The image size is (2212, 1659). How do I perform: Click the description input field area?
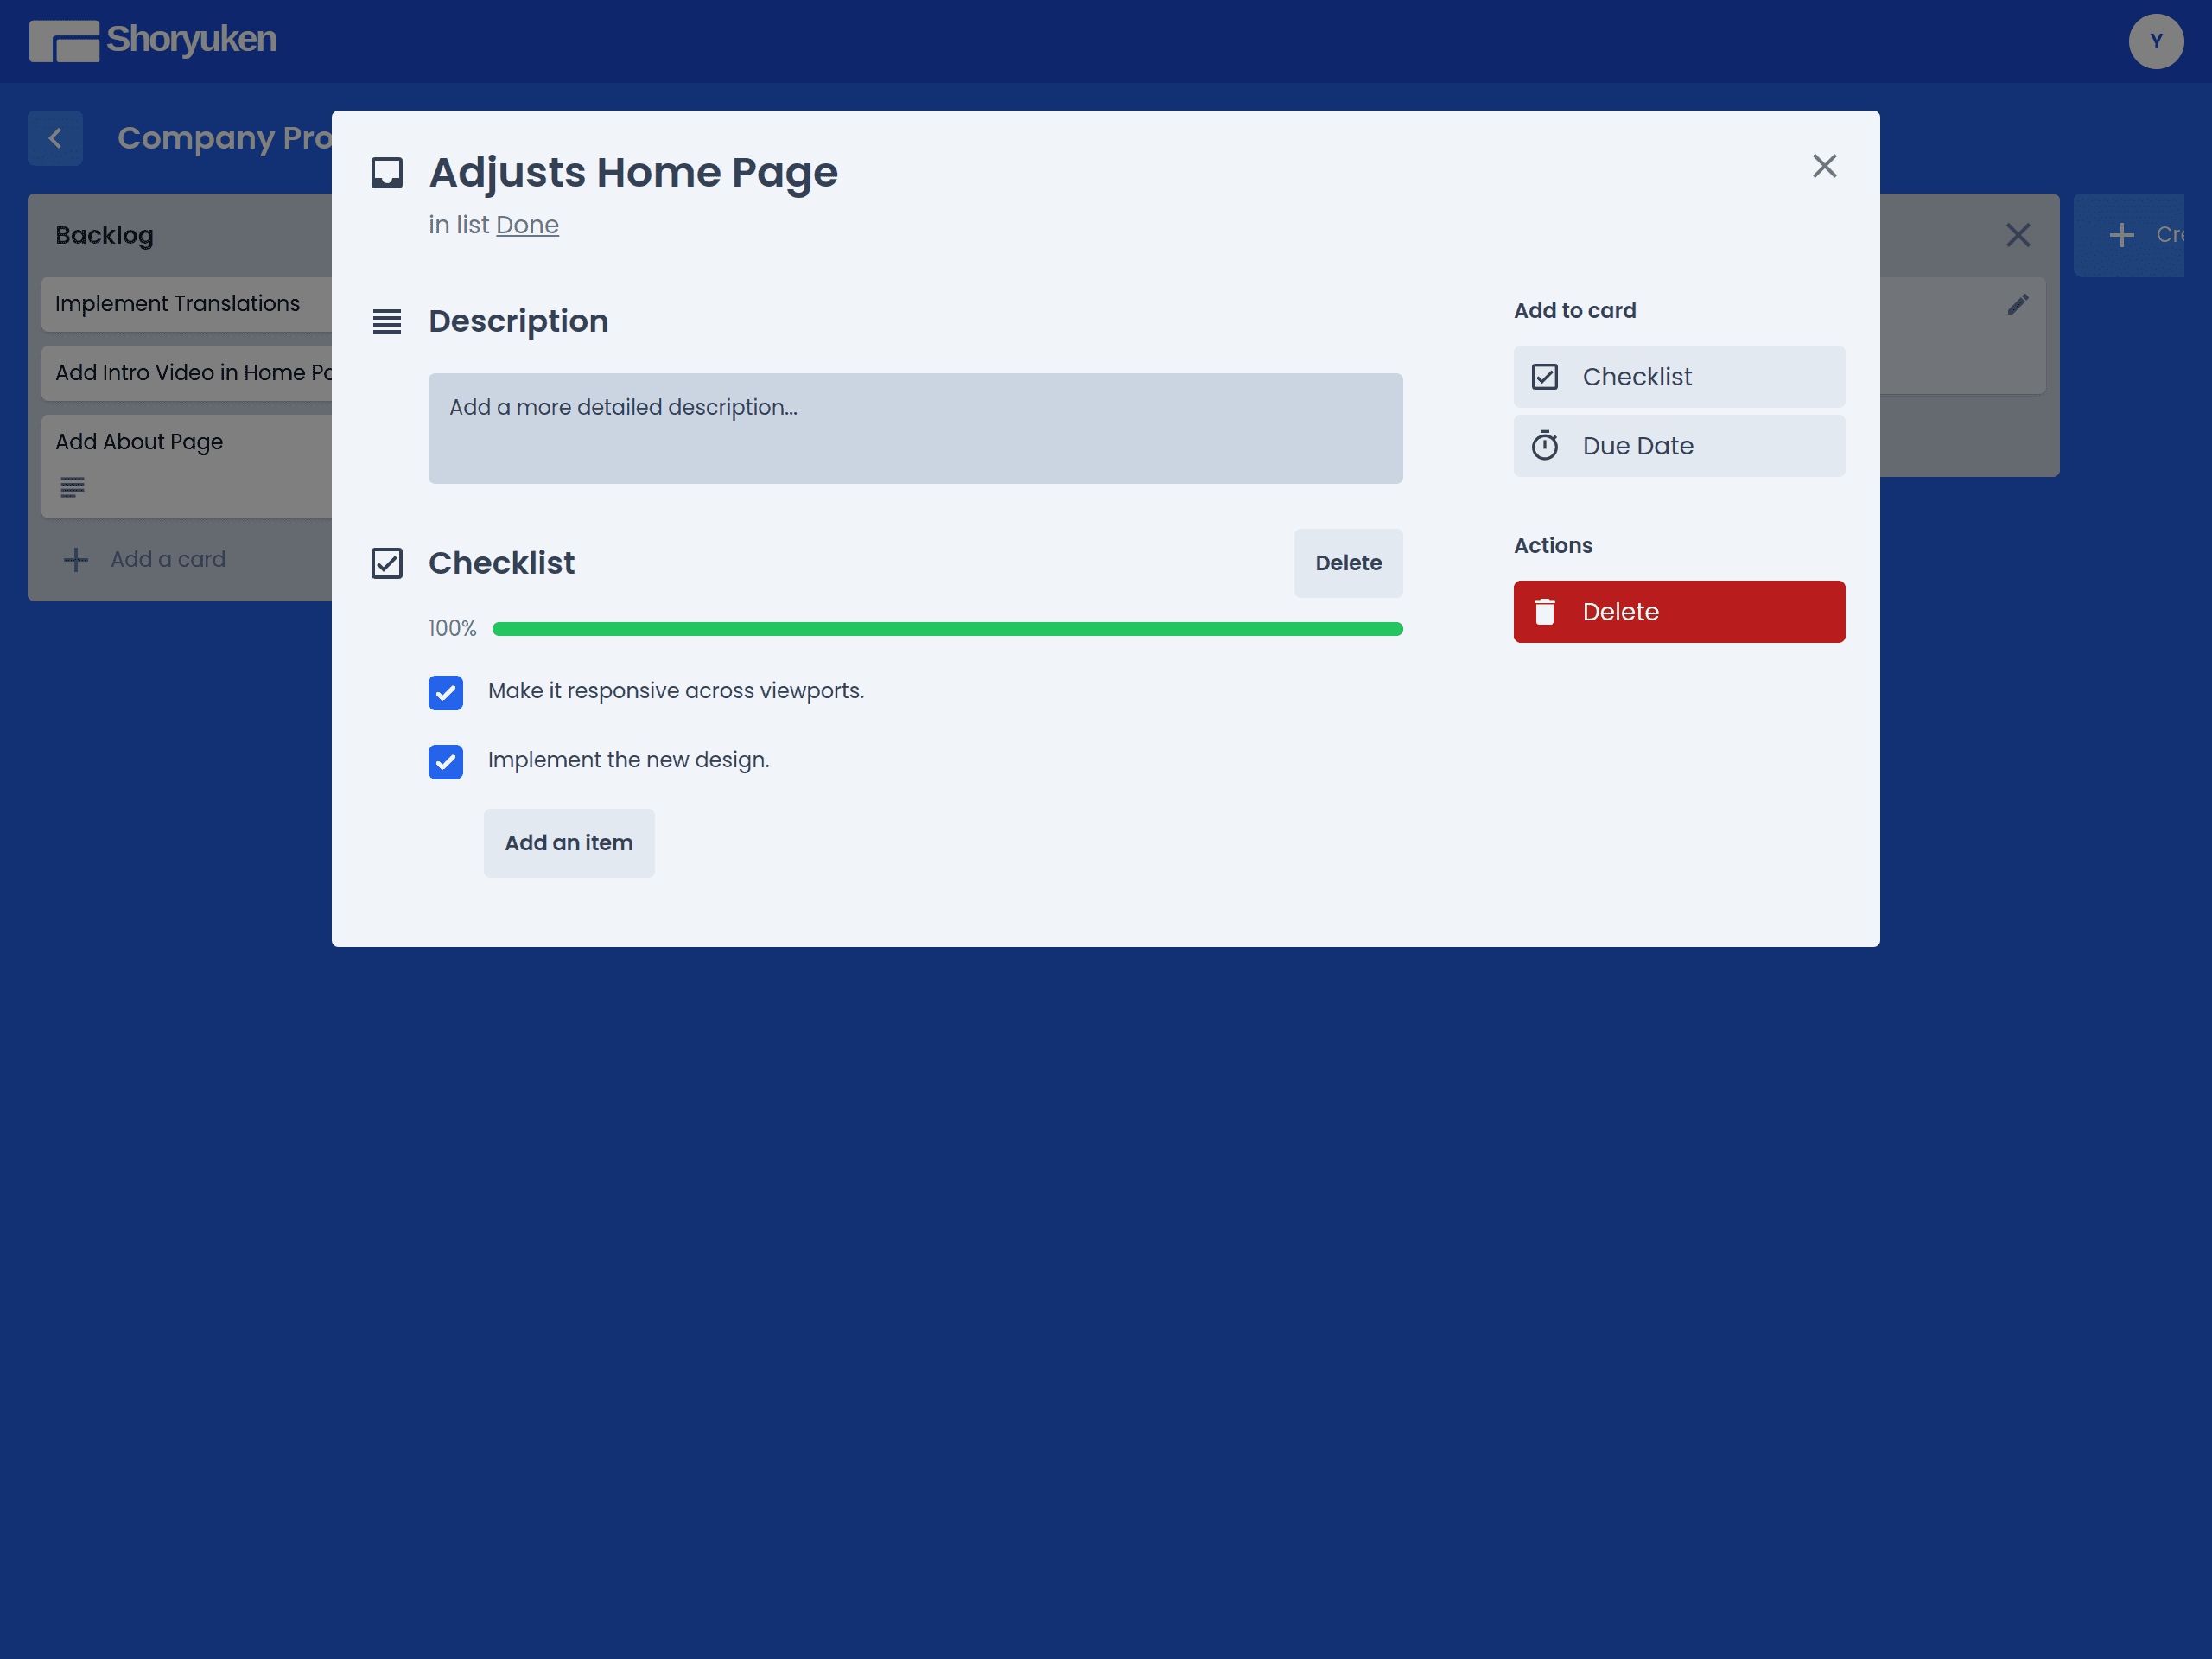coord(916,429)
